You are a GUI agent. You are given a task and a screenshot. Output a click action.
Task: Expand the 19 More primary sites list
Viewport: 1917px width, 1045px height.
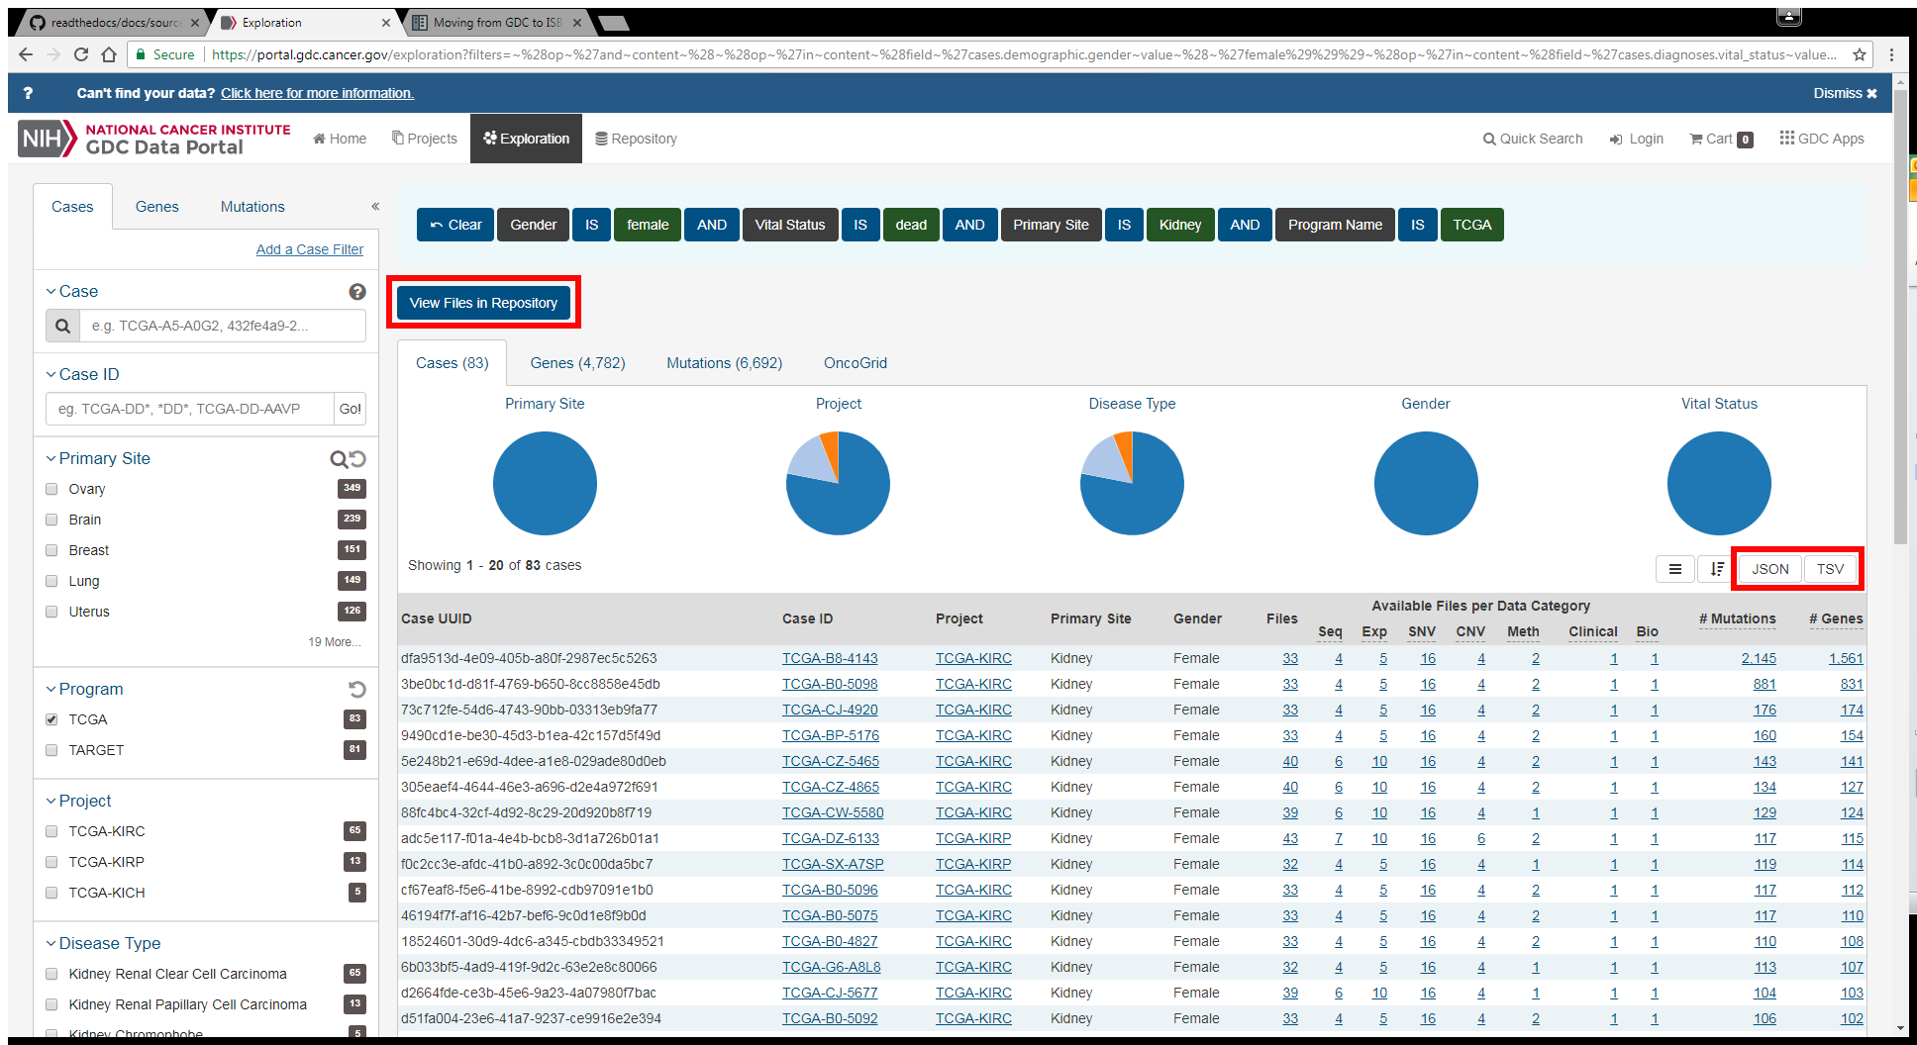(x=335, y=642)
